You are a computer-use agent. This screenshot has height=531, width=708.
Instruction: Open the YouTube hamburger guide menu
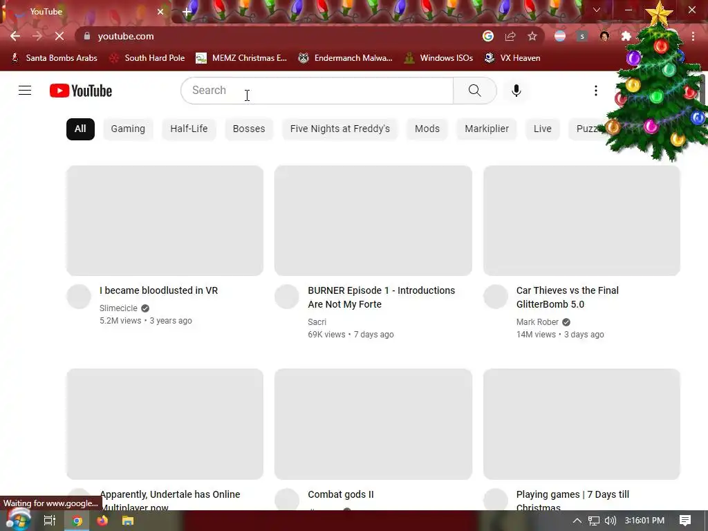click(25, 91)
